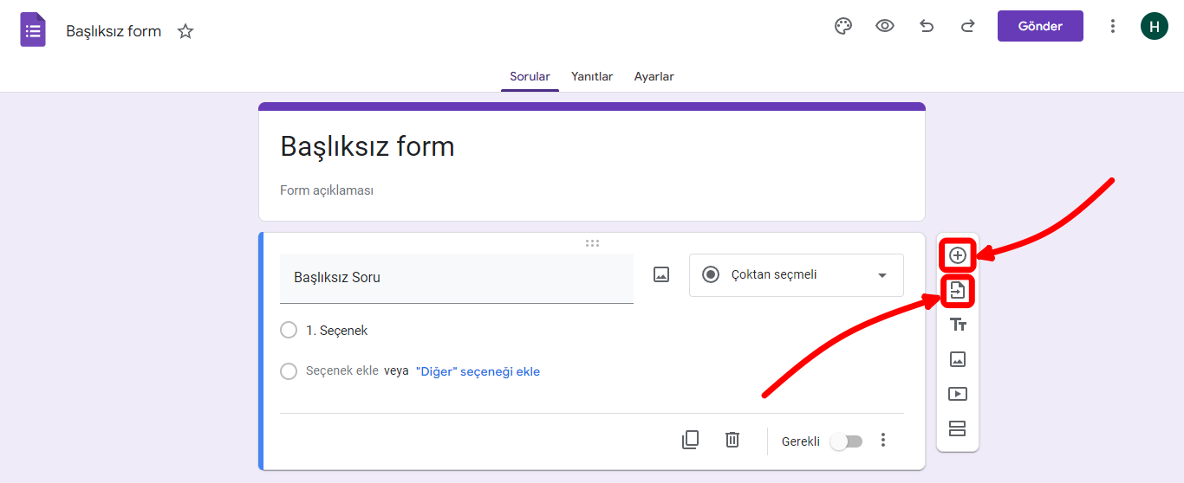Click the add question plus icon
The width and height of the screenshot is (1184, 483).
(958, 255)
